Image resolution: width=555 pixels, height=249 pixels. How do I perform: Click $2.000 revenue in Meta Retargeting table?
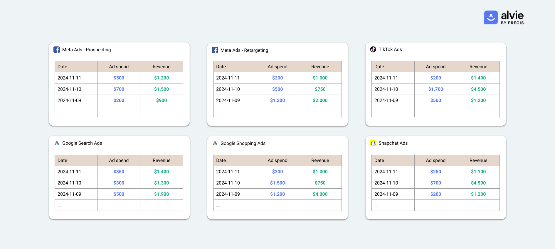320,100
